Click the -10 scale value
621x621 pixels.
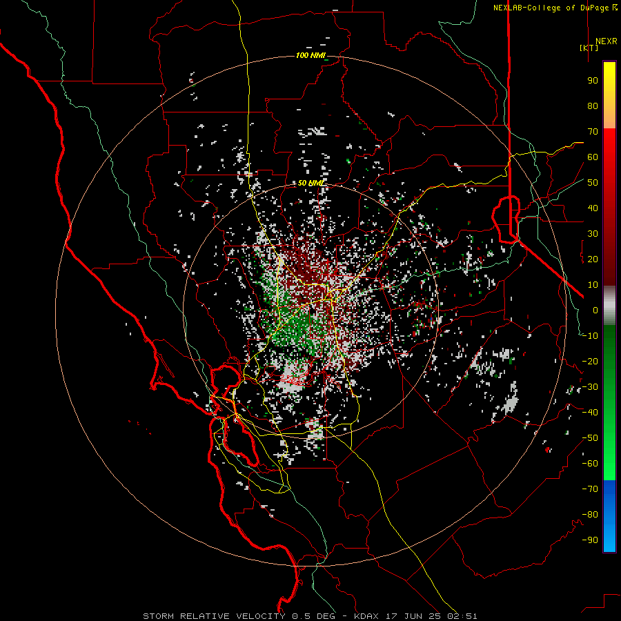590,336
